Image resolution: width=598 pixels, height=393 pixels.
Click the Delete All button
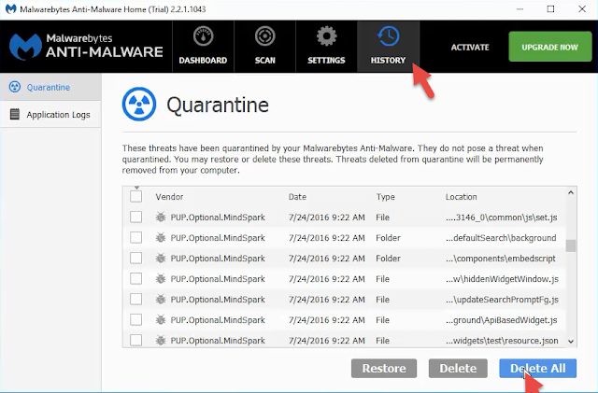pos(538,368)
